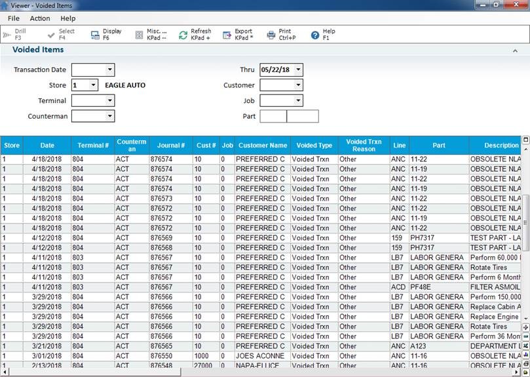Viewport: 530px width, 377px height.
Task: Click the vertical scrollbar thumb
Action: (x=525, y=223)
